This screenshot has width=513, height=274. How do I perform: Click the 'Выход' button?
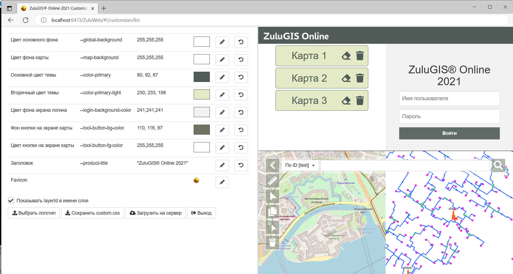pyautogui.click(x=201, y=213)
